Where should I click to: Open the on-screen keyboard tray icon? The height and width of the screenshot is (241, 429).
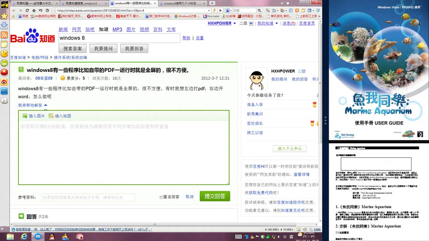[x=239, y=237]
